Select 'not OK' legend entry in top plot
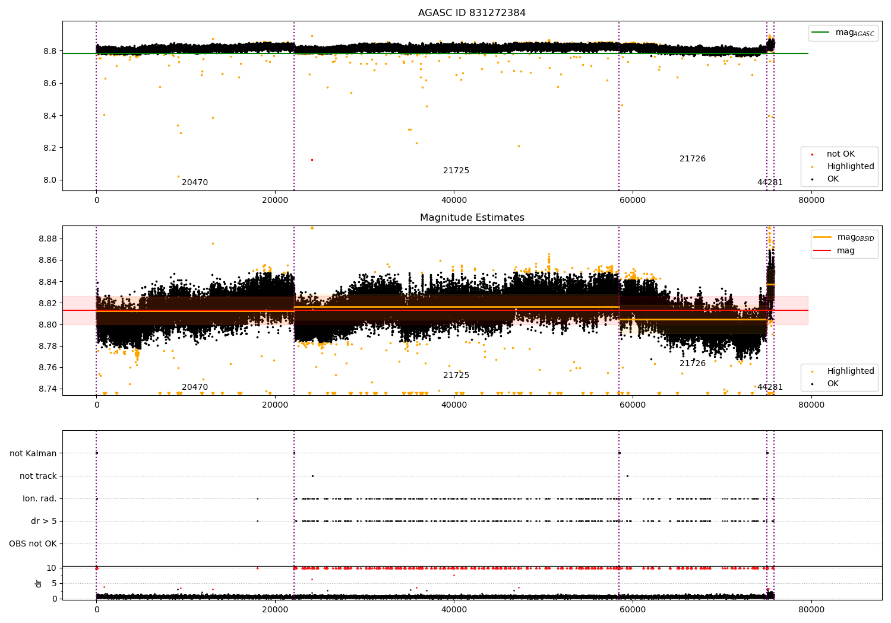 (841, 154)
